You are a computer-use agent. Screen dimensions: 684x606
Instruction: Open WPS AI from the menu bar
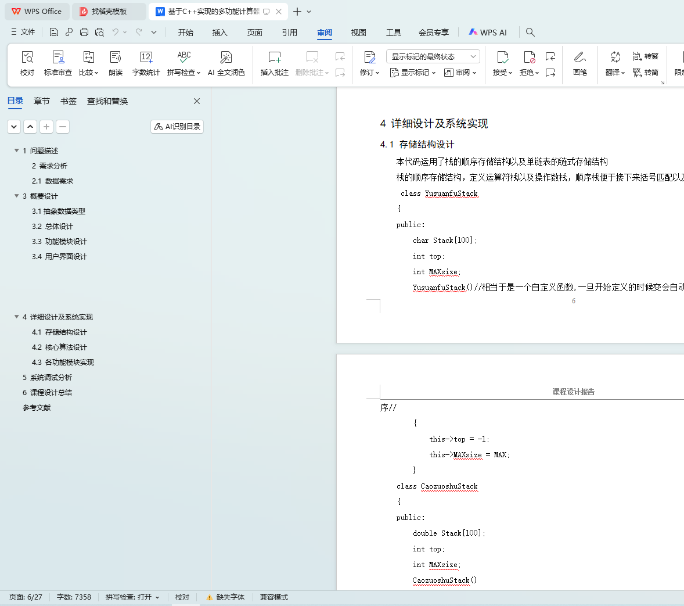(x=488, y=33)
